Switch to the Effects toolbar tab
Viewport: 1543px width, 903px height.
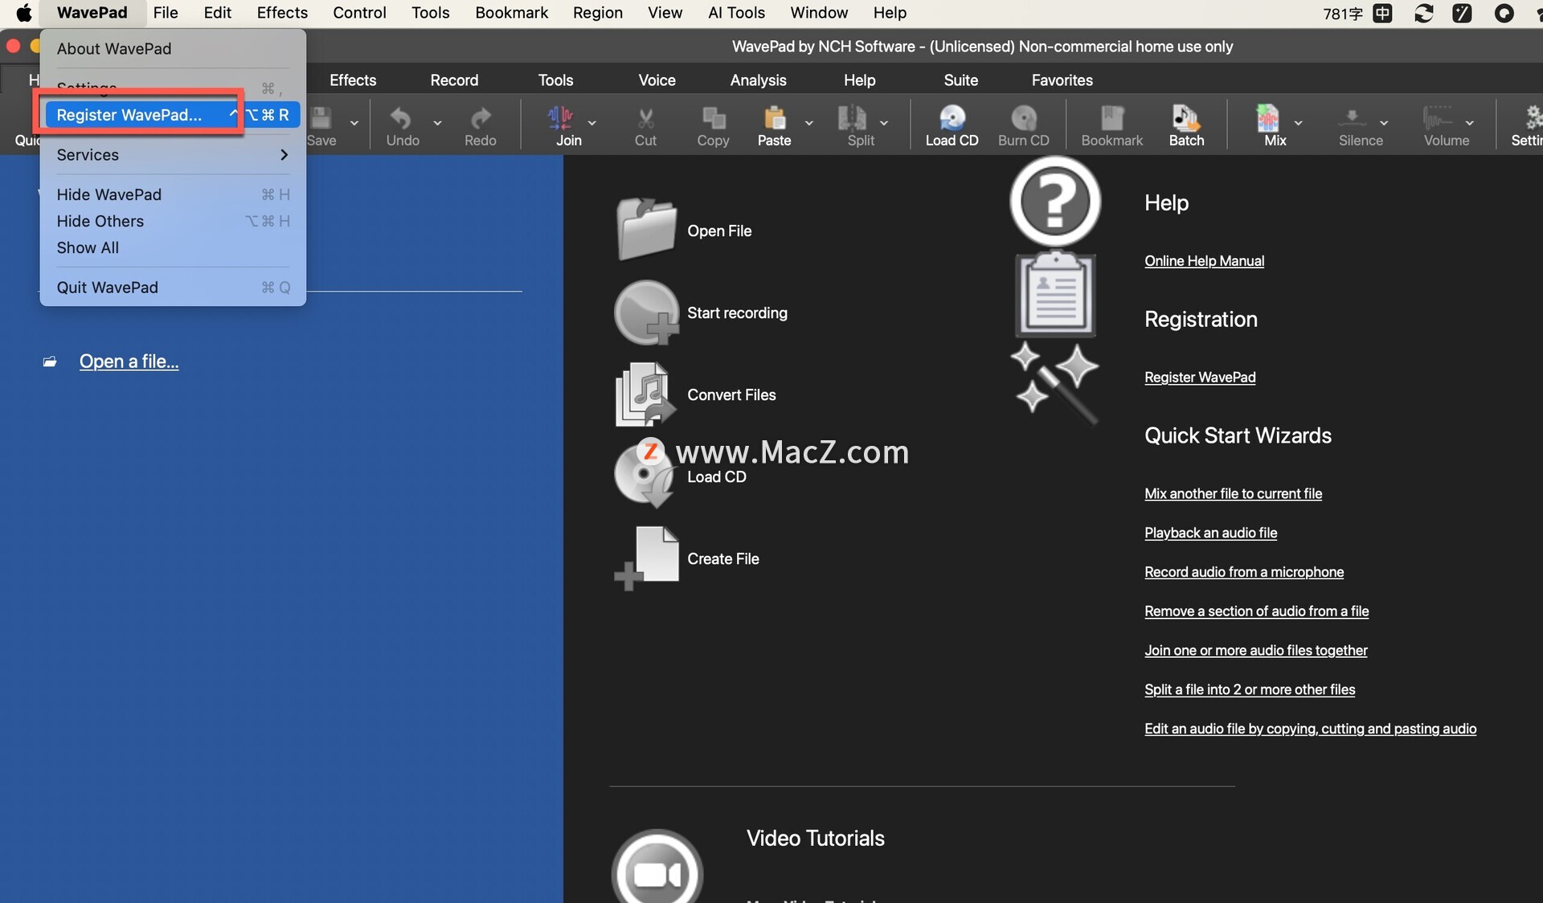pos(353,80)
